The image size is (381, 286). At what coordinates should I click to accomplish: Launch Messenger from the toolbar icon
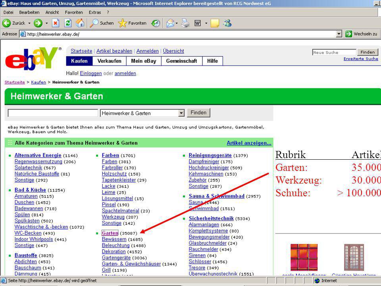(227, 23)
